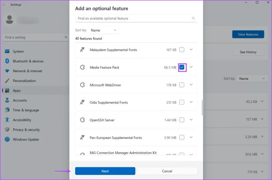Uncheck the Media Feature Pack checkbox
This screenshot has width=272, height=180.
tap(182, 67)
